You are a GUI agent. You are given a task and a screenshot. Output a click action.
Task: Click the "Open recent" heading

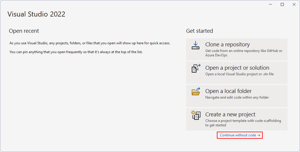point(24,31)
